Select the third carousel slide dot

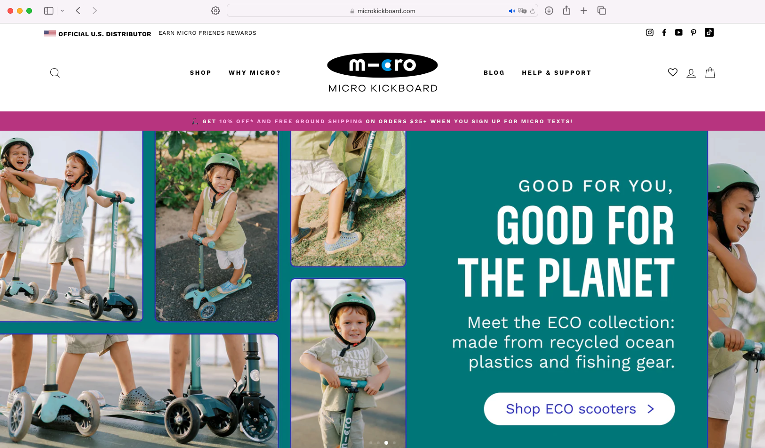386,443
